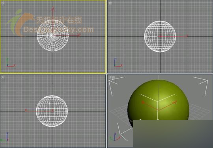
Task: Click the red gizmo axis in the Left viewport
Action: pyautogui.click(x=39, y=111)
